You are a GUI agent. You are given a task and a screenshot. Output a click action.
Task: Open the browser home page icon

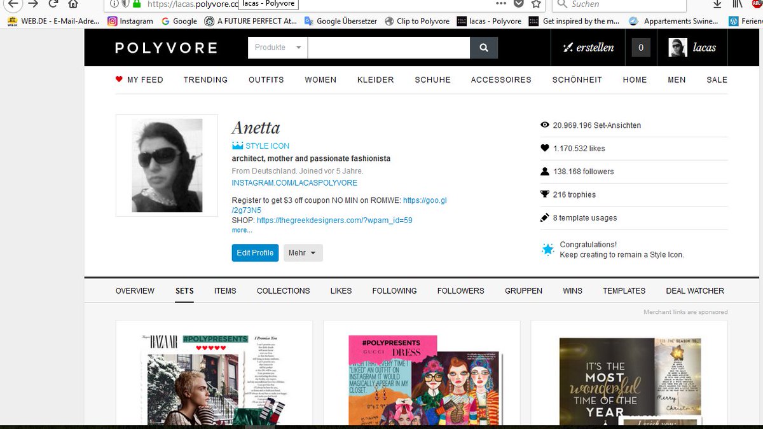73,3
